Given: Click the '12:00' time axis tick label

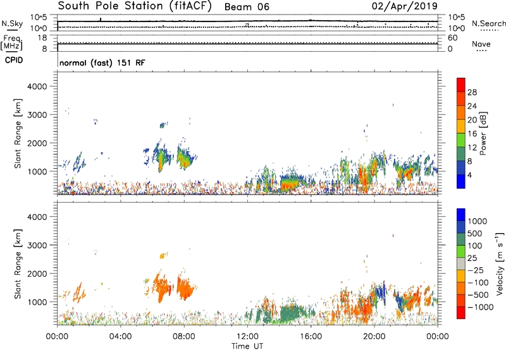Looking at the screenshot, I should (247, 337).
